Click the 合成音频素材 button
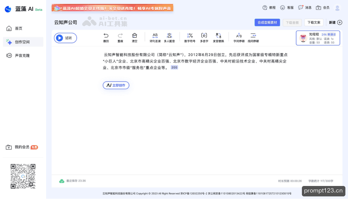The image size is (348, 199). point(267,23)
